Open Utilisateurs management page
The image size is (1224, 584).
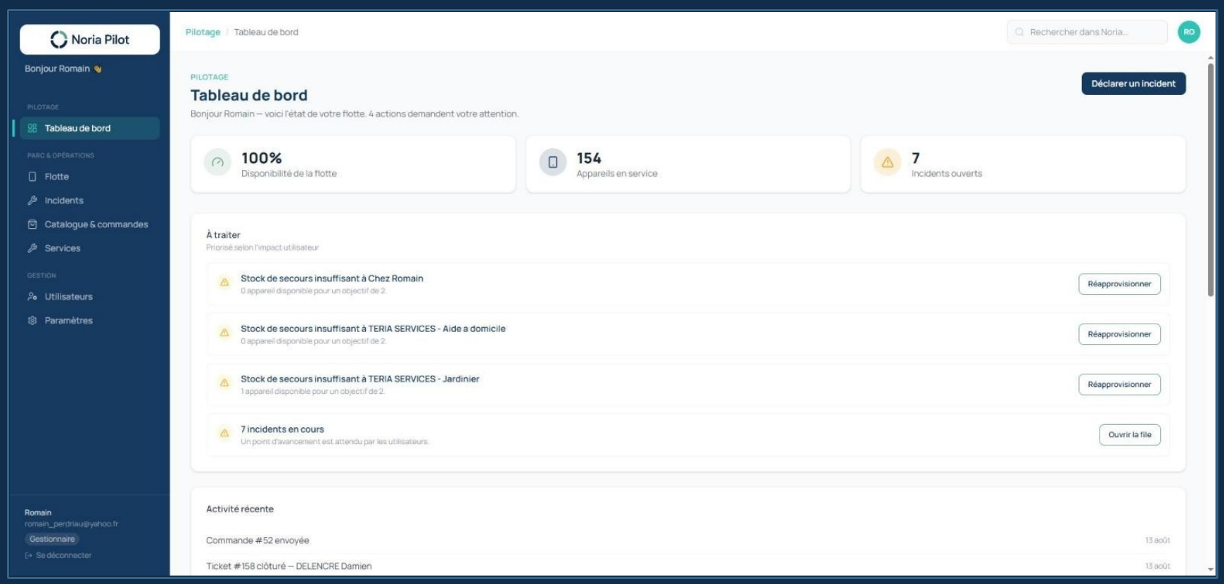[x=89, y=297]
